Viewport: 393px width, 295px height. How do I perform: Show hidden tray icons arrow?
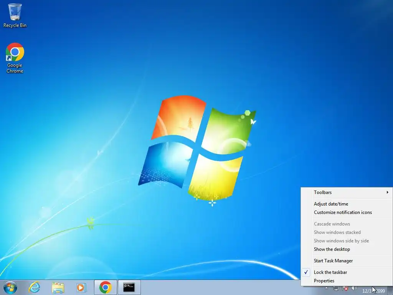[x=326, y=288]
